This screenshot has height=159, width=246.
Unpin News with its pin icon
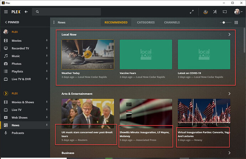click(x=47, y=125)
